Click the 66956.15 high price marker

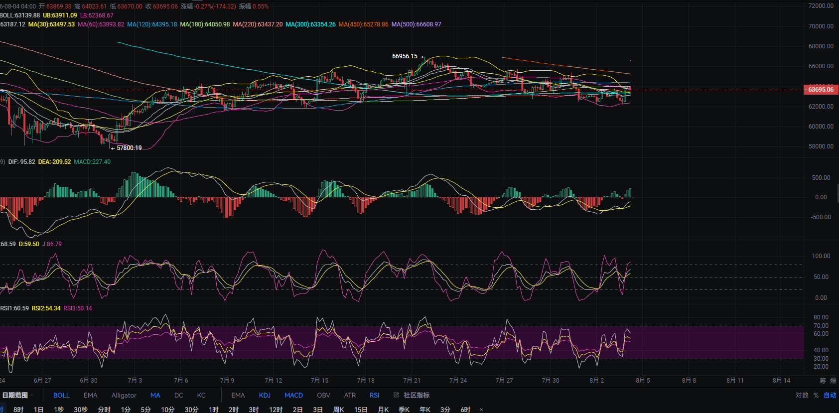(x=405, y=56)
